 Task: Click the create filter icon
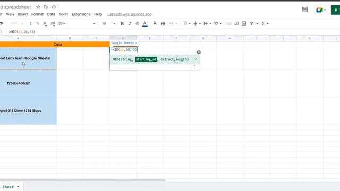(x=251, y=23)
